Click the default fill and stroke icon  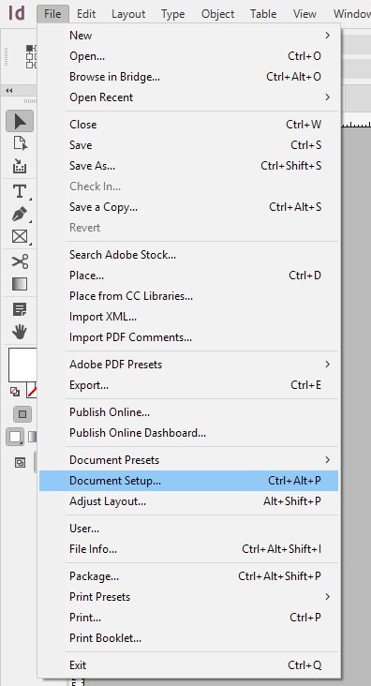click(15, 391)
